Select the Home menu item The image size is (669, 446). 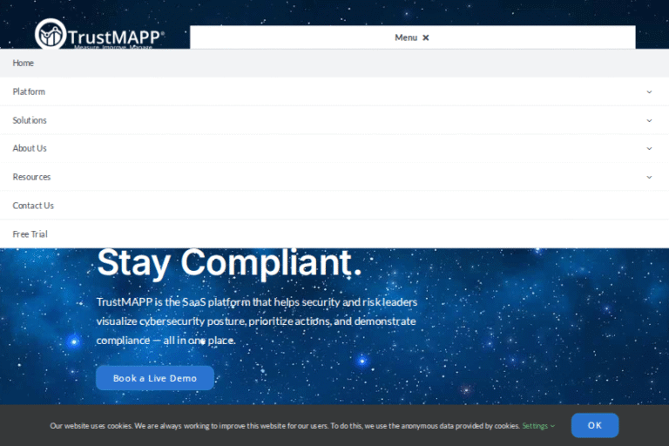tap(24, 63)
